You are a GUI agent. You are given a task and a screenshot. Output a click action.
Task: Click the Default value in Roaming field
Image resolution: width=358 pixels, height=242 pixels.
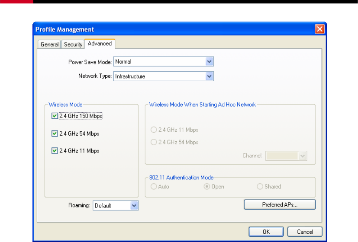tap(103, 206)
